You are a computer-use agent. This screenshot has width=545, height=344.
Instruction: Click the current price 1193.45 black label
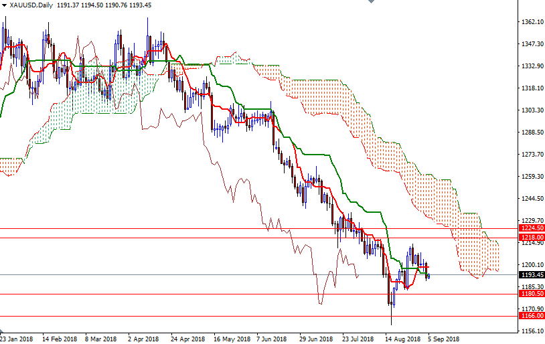click(532, 274)
